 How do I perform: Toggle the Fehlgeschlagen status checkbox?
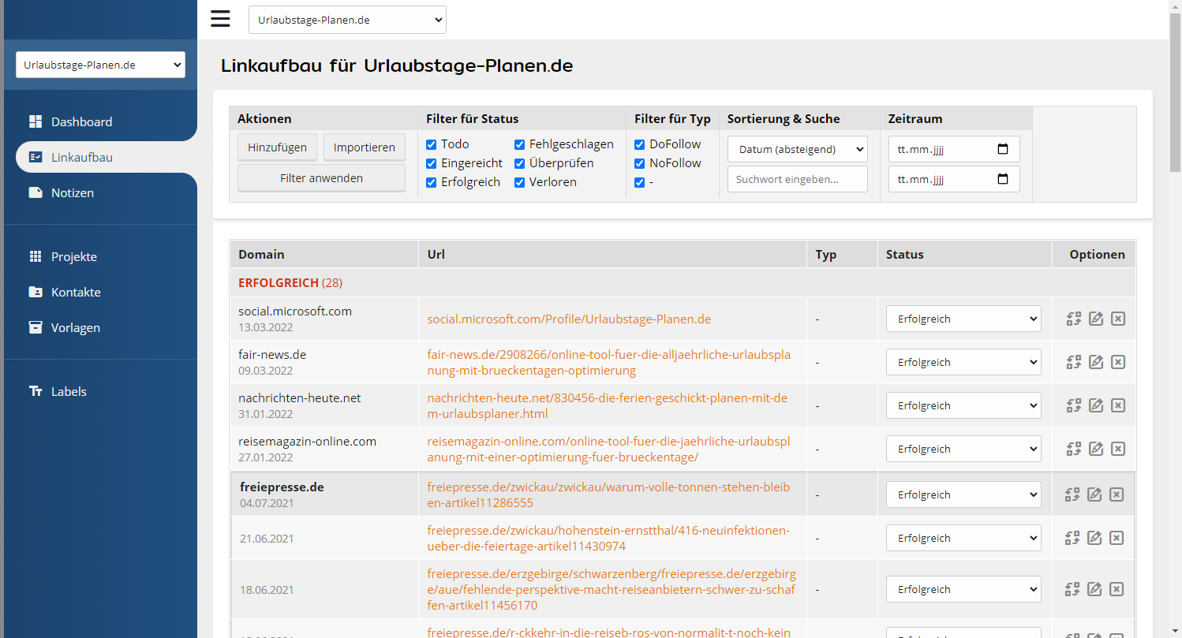tap(520, 144)
